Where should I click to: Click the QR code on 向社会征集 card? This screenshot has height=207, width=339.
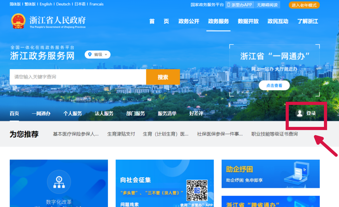click(197, 190)
